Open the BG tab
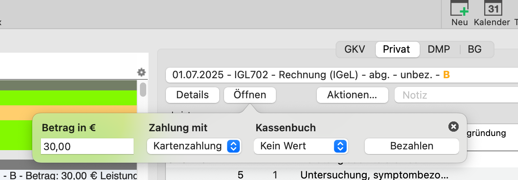This screenshot has width=518, height=180. pos(475,50)
